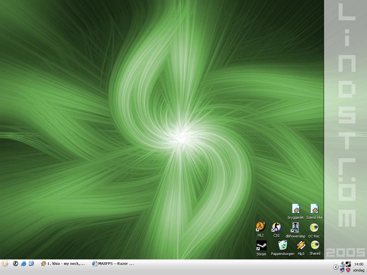Launch Counter-Strike from quick launch
This screenshot has width=367, height=275.
click(15, 264)
